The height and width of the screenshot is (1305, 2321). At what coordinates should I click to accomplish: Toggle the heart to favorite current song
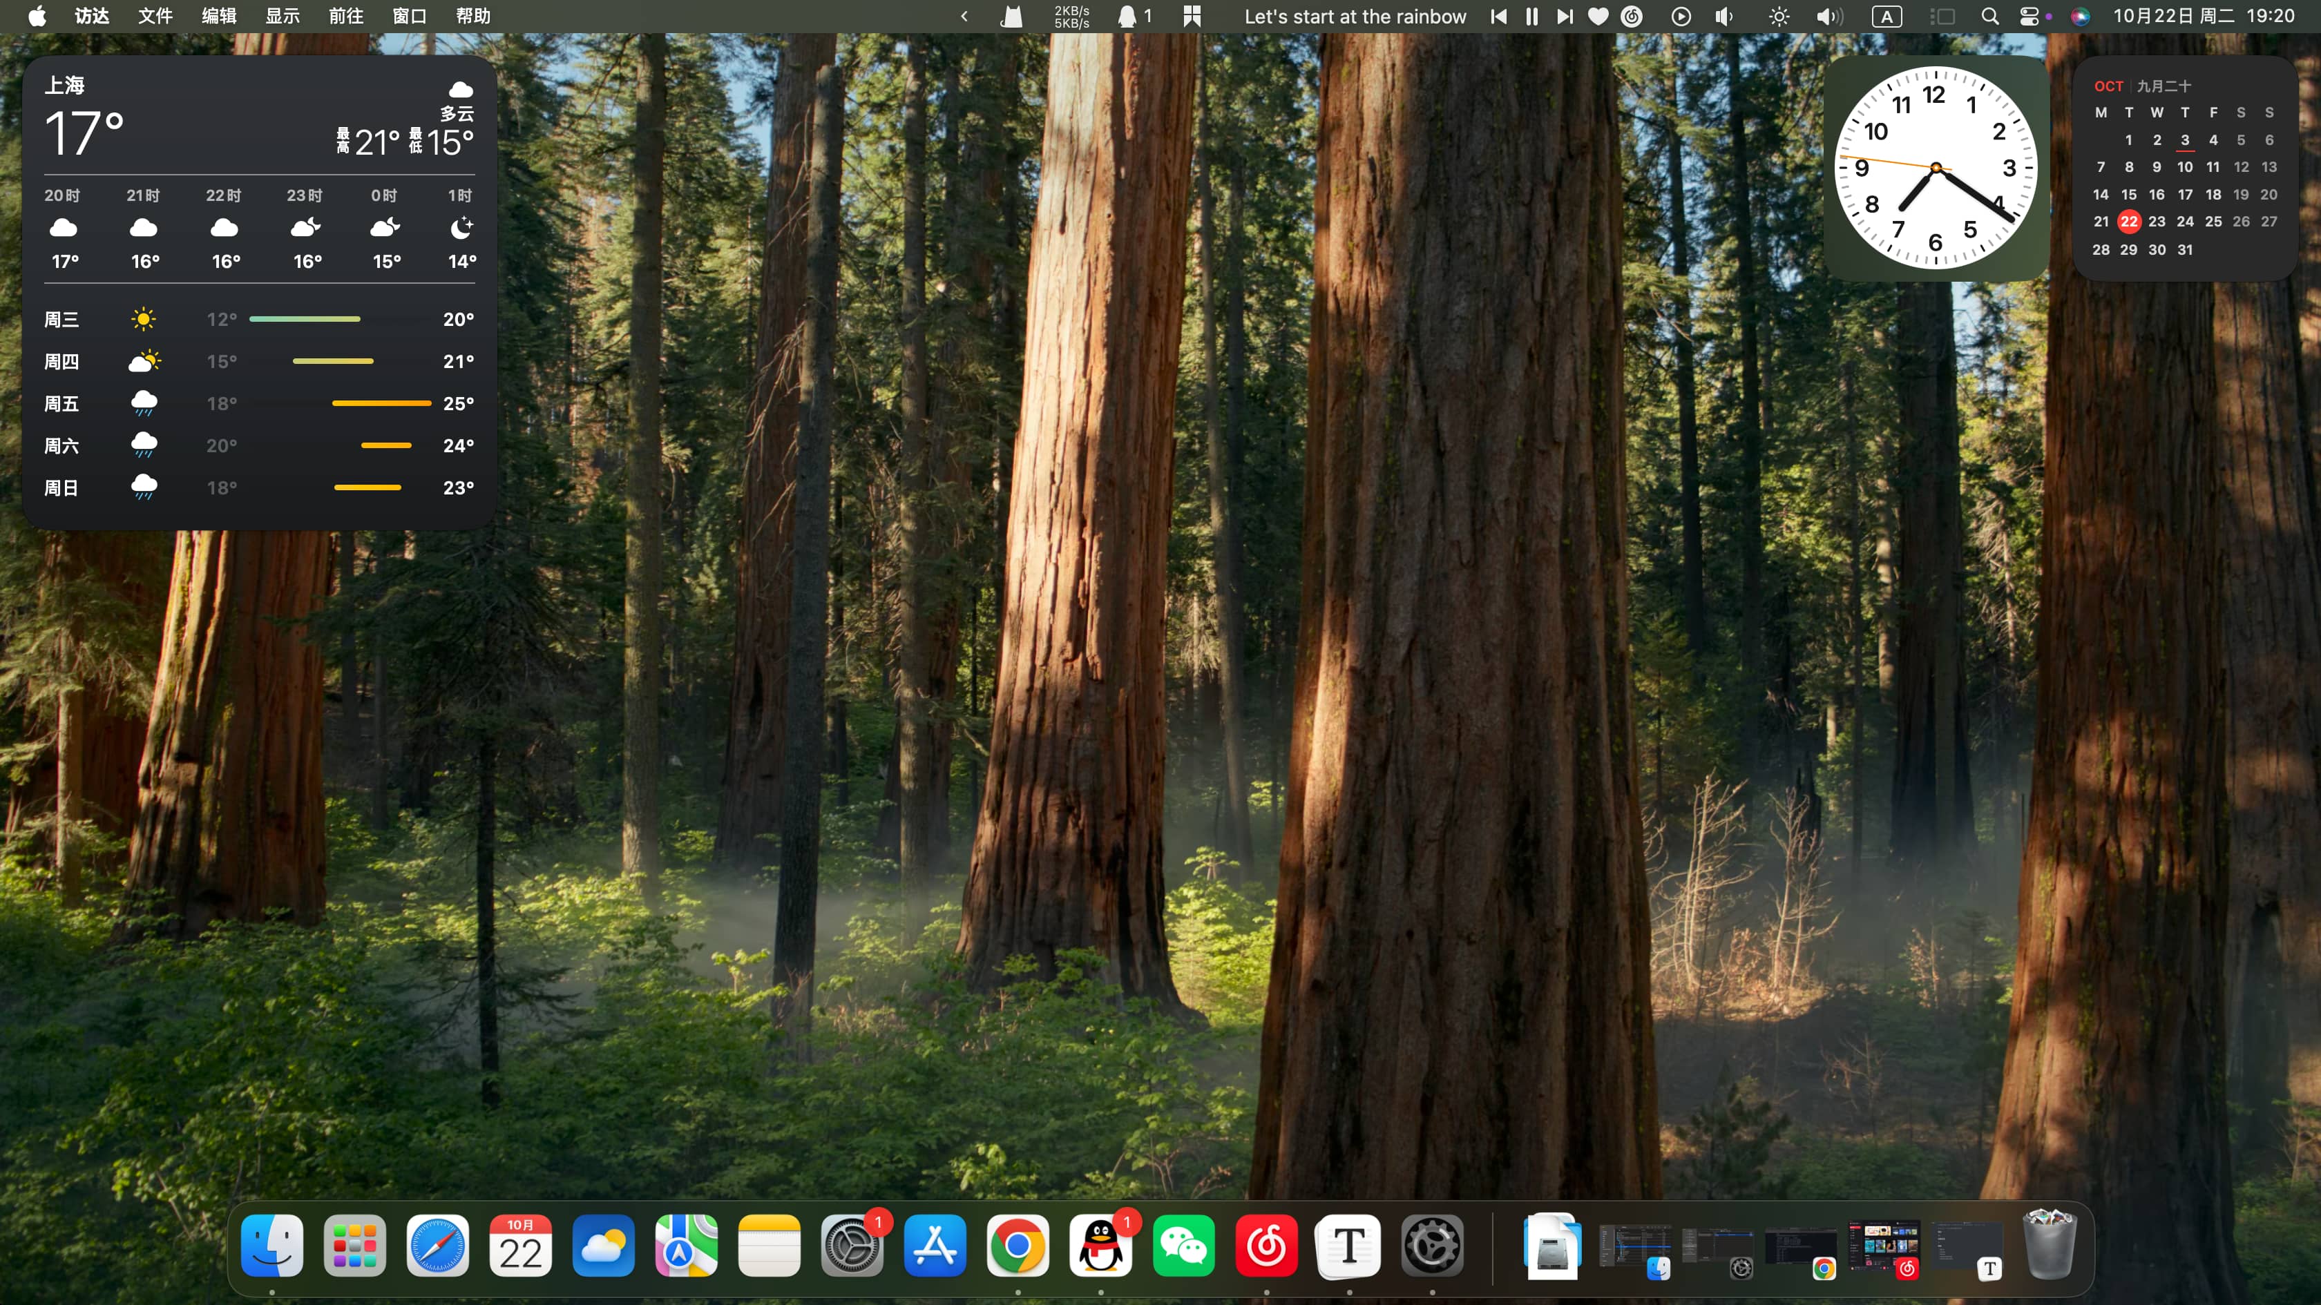tap(1598, 16)
